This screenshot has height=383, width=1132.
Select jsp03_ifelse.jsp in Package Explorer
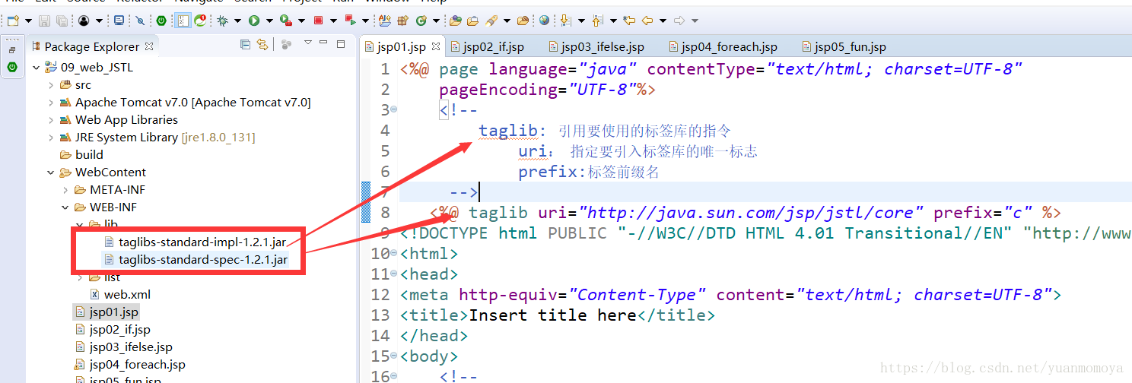pos(124,347)
